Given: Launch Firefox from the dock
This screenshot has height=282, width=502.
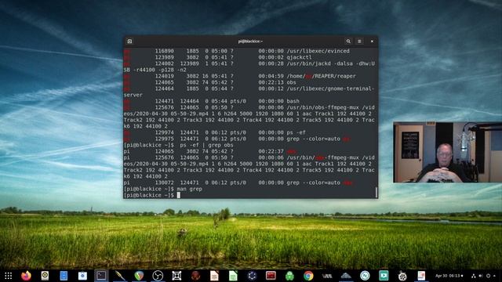Looking at the screenshot, I should (26, 276).
